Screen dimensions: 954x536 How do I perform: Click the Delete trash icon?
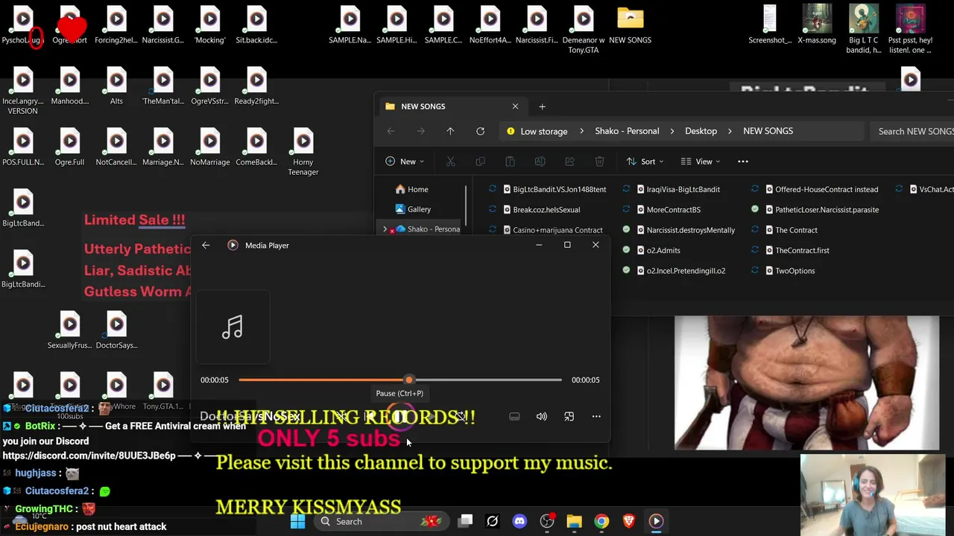pyautogui.click(x=599, y=162)
